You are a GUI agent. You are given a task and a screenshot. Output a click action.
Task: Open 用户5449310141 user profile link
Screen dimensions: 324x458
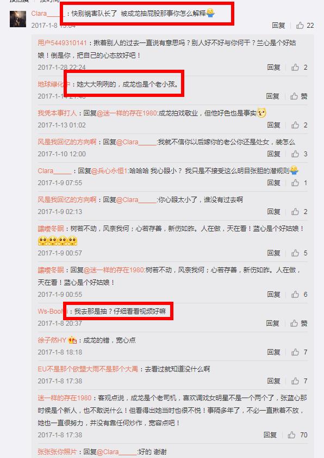point(62,43)
